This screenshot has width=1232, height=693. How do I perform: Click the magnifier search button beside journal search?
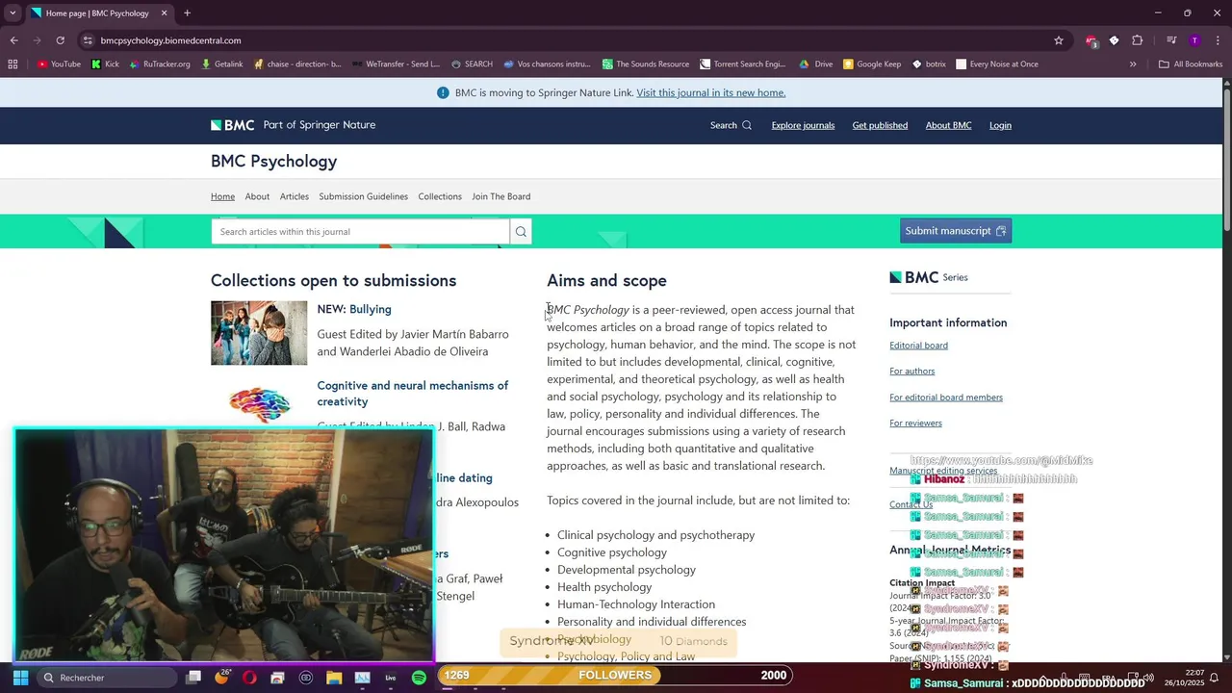tap(521, 231)
